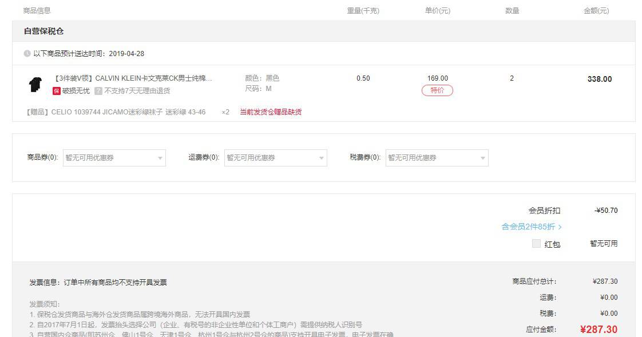642x337 pixels.
Task: Click the red 特价 special-price badge
Action: (x=437, y=90)
